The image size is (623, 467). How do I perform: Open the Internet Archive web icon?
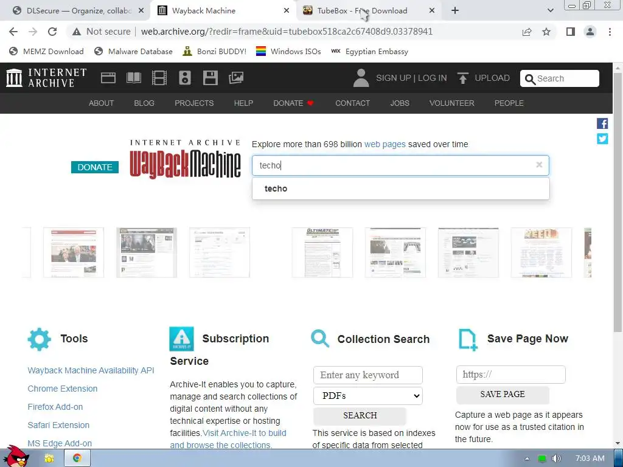[108, 78]
